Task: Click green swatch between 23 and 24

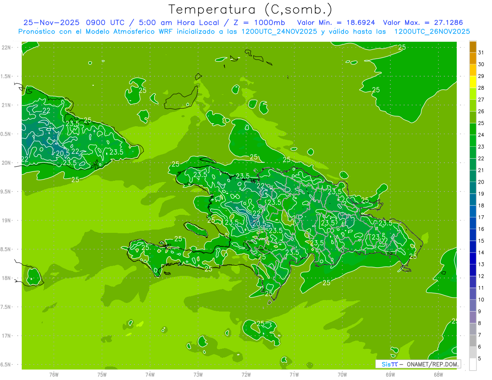Action: coord(473,141)
